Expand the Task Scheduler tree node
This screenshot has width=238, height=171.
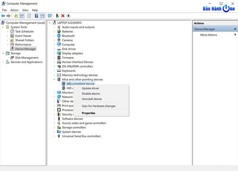(x=8, y=31)
